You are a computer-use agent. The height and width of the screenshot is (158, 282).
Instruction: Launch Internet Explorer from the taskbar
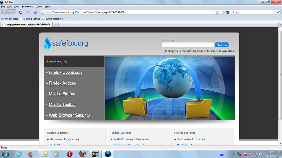tap(19, 154)
